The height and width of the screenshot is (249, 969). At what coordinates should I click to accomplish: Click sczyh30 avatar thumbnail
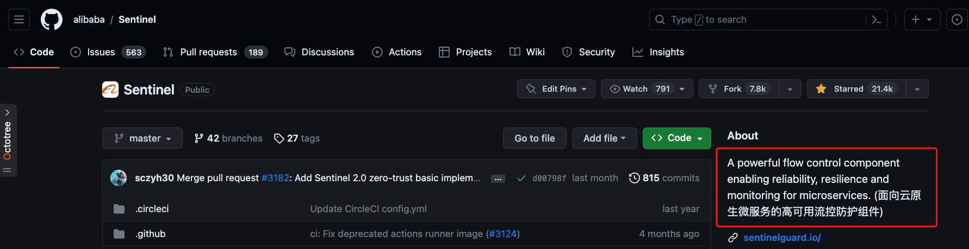(x=119, y=178)
